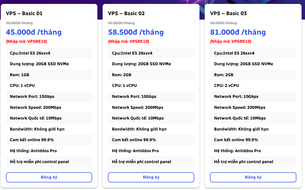Click the 81.000đ /tháng price
Viewport: 305px width, 190px height.
point(238,32)
